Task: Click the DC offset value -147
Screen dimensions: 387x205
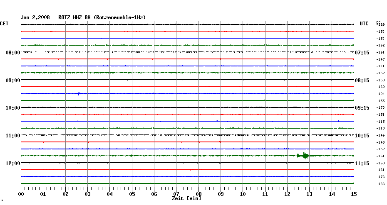Action: (x=381, y=59)
